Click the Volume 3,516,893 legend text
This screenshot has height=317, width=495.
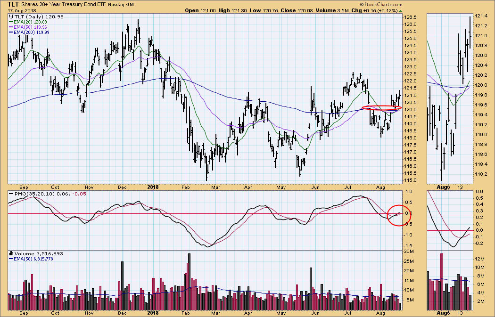pos(39,253)
